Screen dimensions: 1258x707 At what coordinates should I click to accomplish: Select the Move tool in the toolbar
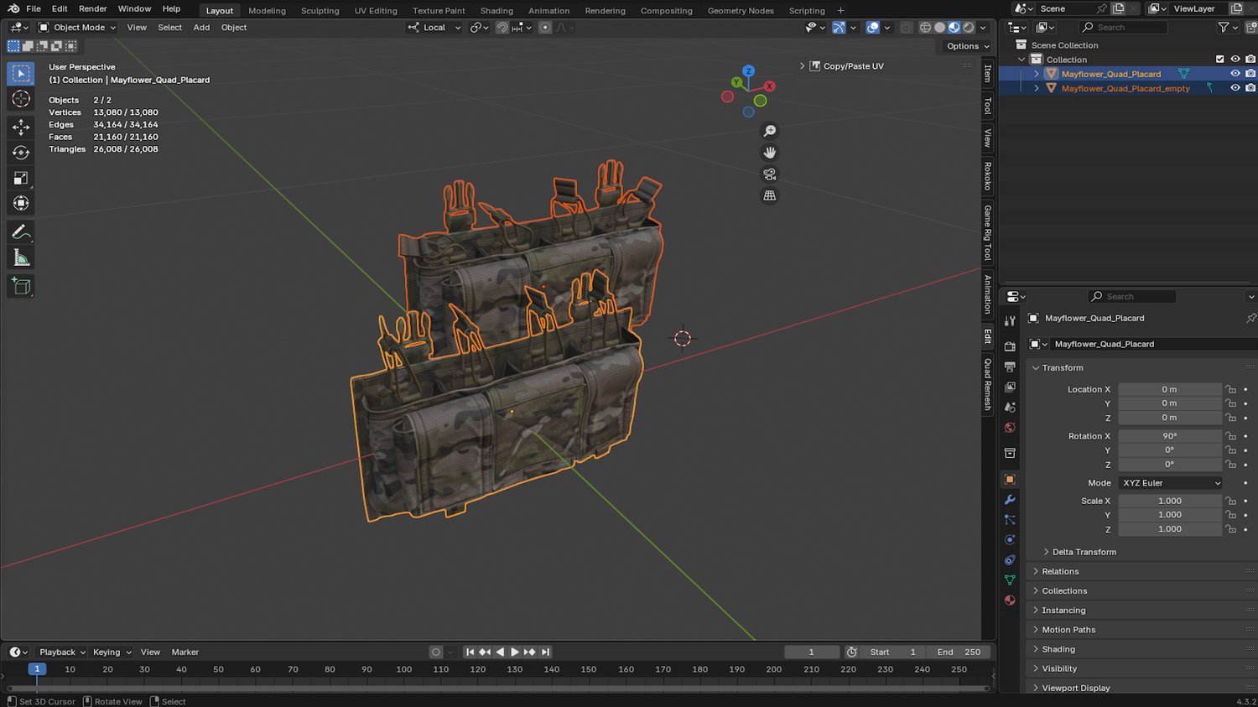[x=21, y=127]
